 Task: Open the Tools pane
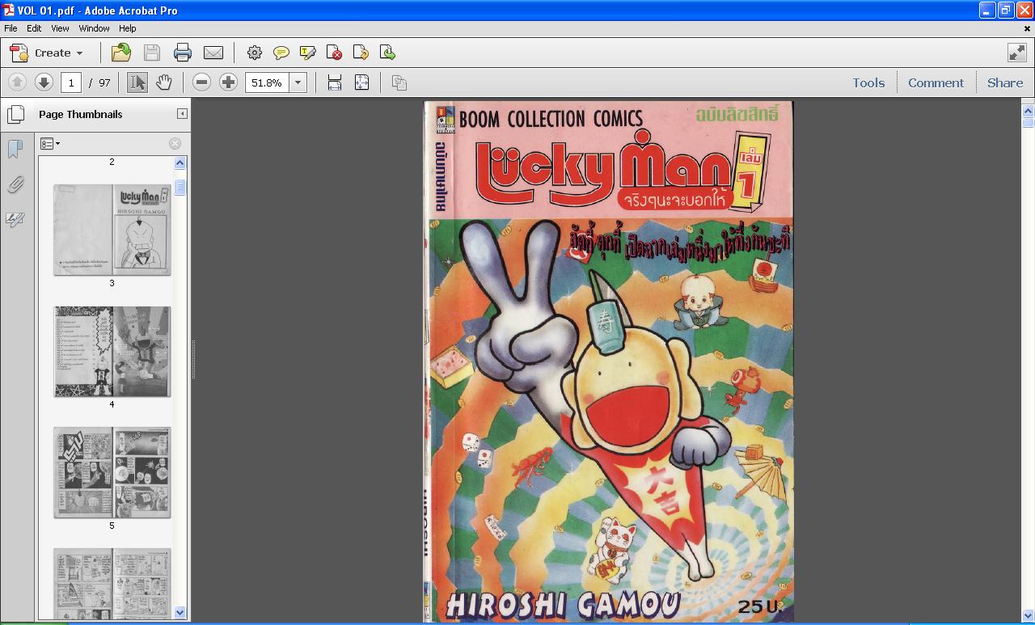coord(868,82)
